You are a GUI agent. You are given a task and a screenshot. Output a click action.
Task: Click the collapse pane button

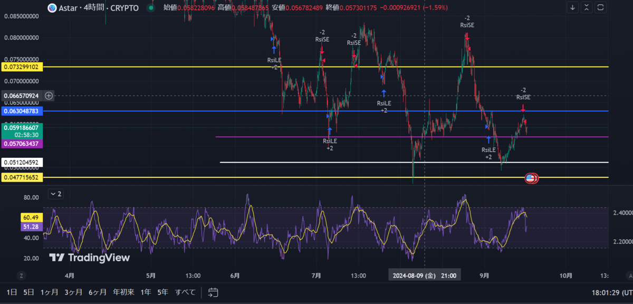tap(588, 7)
